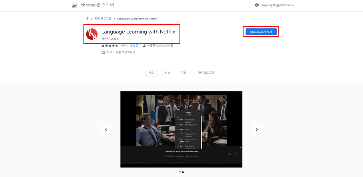Select the first carousel dot indicator
Viewport: 363px width, 177px height.
[180, 172]
